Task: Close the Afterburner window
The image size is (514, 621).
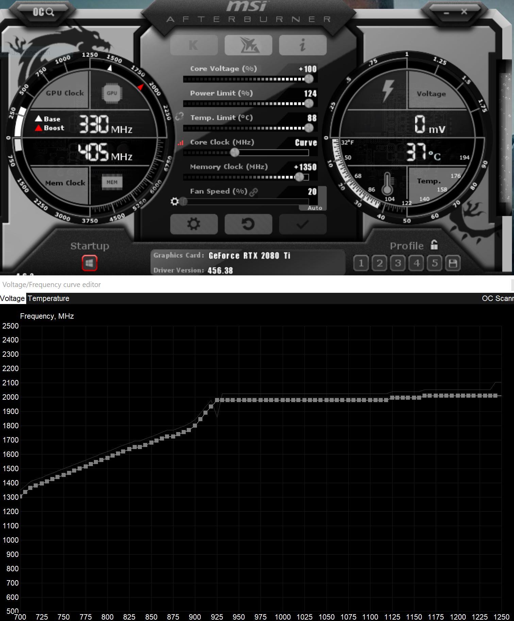Action: point(464,12)
